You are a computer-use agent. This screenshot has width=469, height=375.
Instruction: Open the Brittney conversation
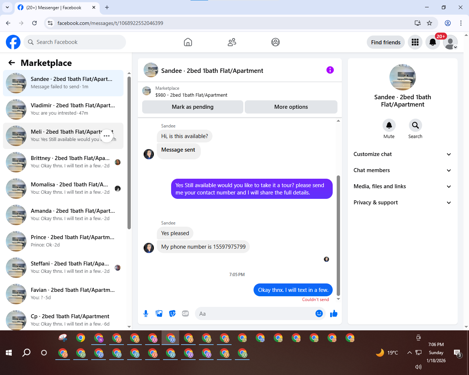click(x=63, y=162)
